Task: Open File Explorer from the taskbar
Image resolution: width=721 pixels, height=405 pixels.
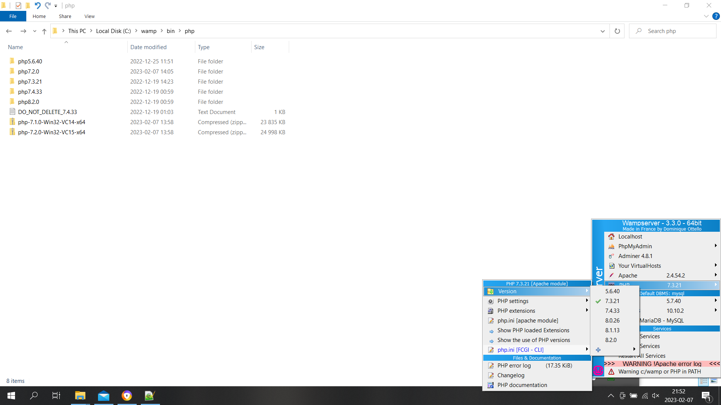Action: (80, 396)
